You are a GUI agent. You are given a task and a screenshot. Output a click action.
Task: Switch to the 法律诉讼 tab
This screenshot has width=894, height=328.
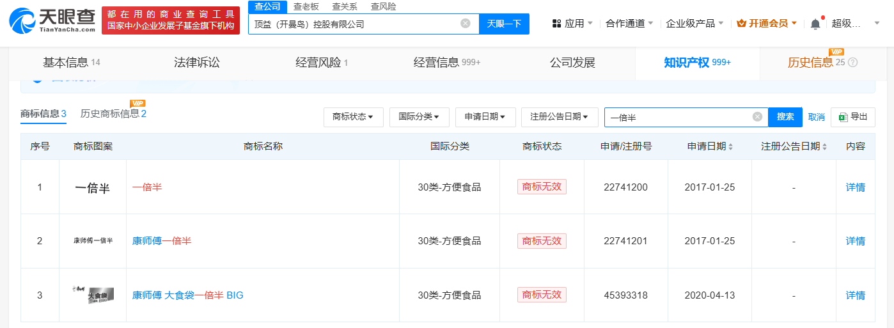(x=196, y=63)
